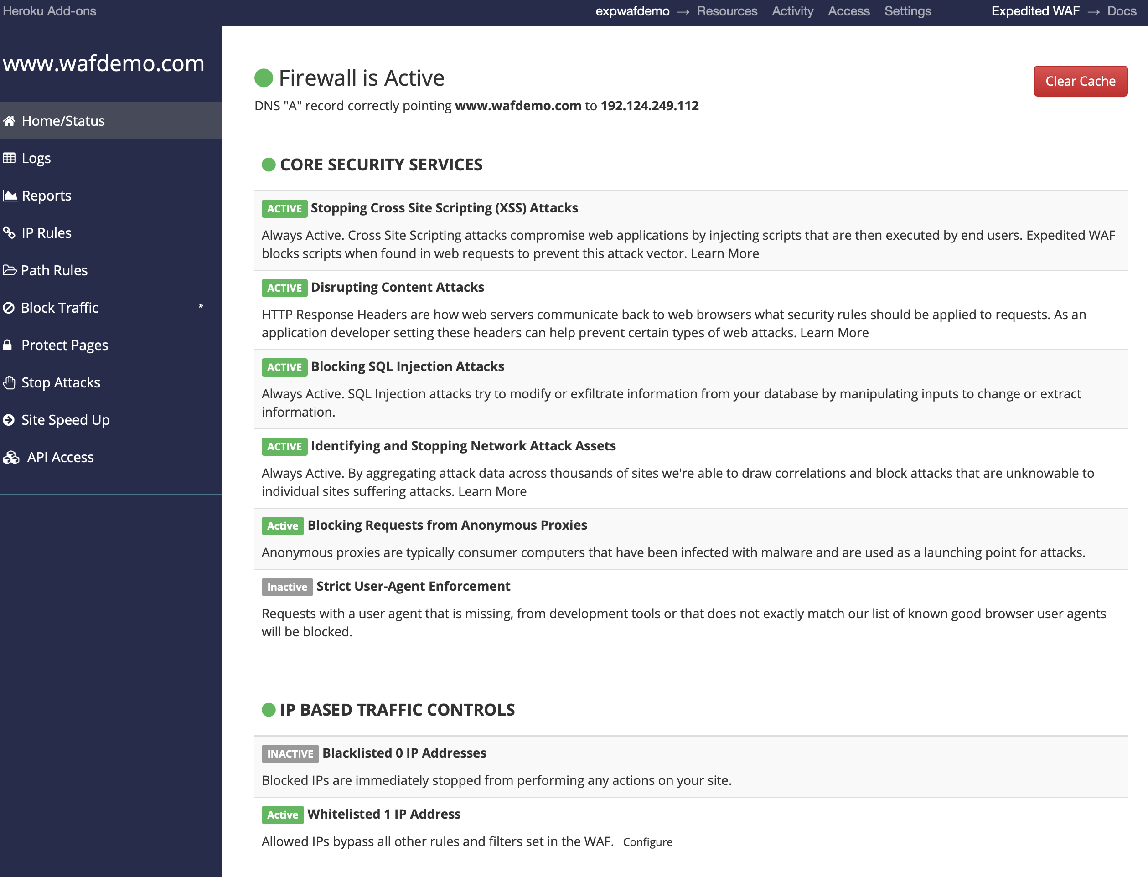Screen dimensions: 1148x877
Task: Click Active badge on Blocking Anonymous Proxies
Action: coord(282,526)
